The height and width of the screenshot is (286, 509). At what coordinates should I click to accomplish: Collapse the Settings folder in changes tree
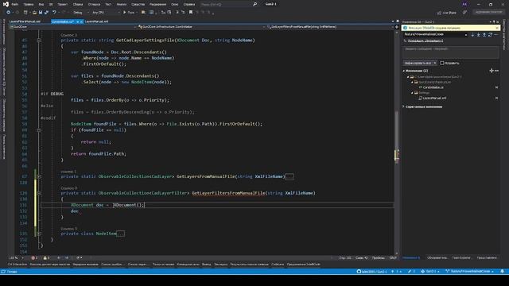412,93
